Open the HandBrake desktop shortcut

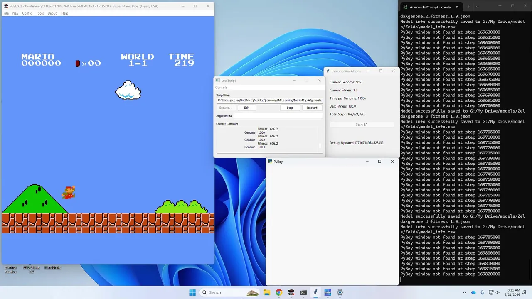pos(52,267)
